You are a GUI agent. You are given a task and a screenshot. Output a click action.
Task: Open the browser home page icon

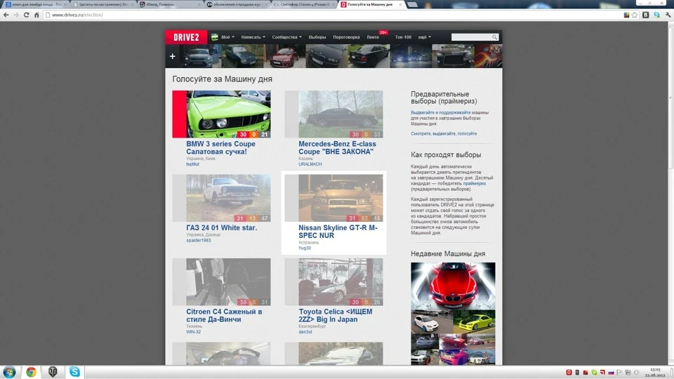click(x=37, y=15)
